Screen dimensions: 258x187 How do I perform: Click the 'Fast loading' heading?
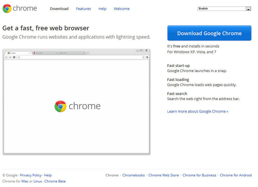pos(178,79)
